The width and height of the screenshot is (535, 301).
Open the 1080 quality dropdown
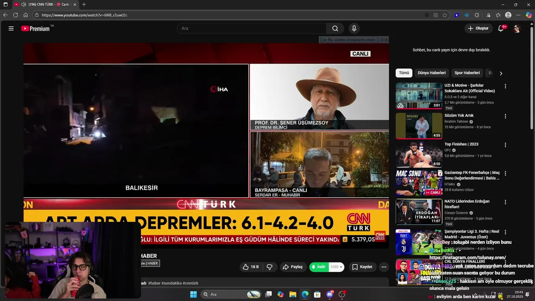click(336, 267)
